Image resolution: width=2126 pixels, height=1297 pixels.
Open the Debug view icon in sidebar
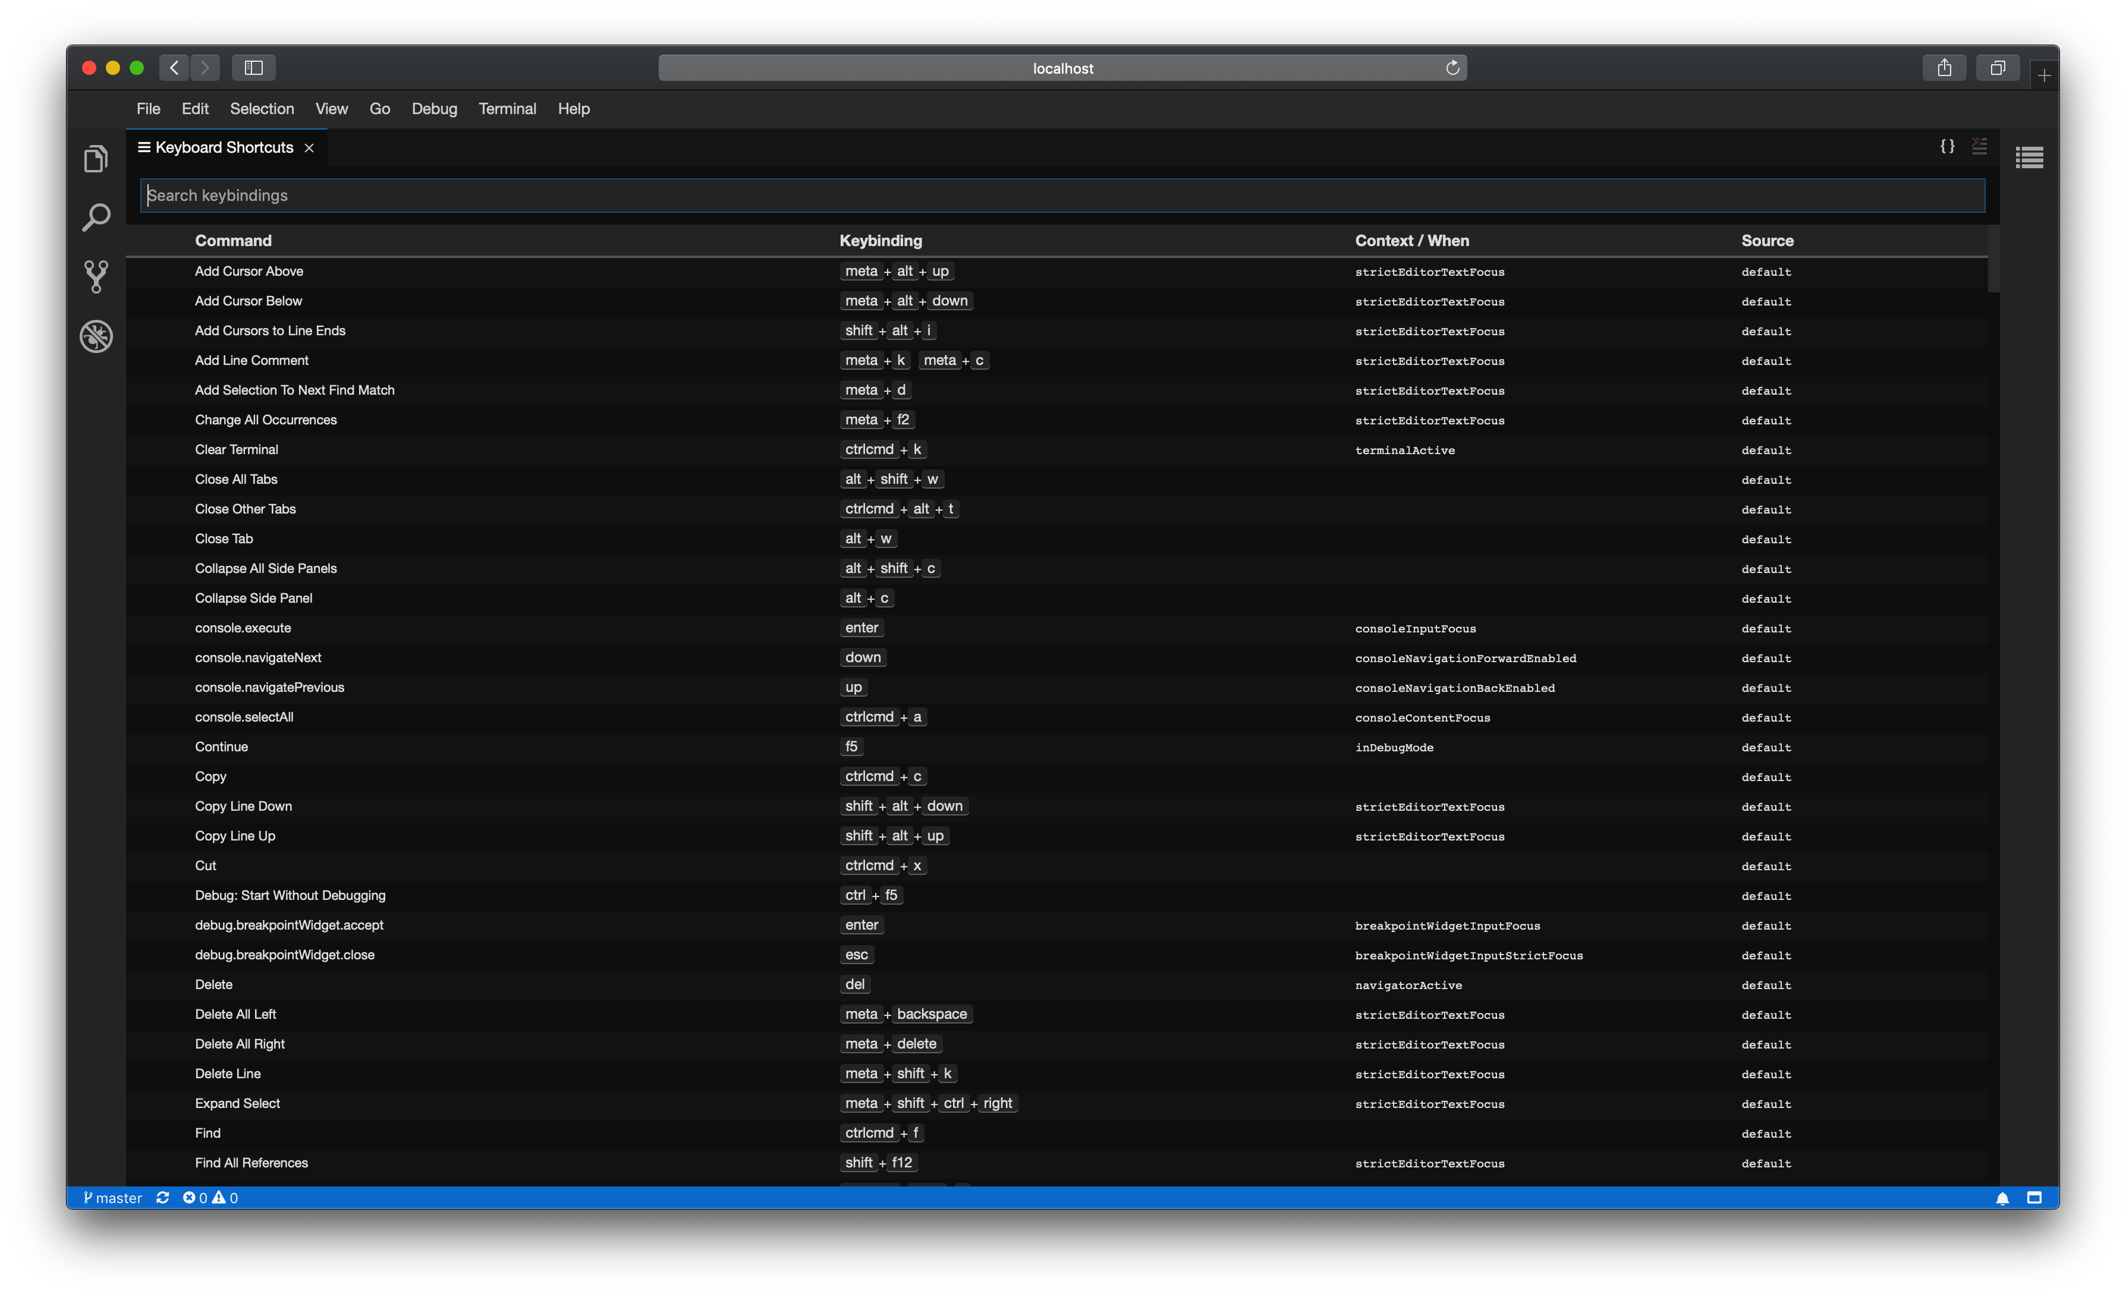pyautogui.click(x=96, y=336)
